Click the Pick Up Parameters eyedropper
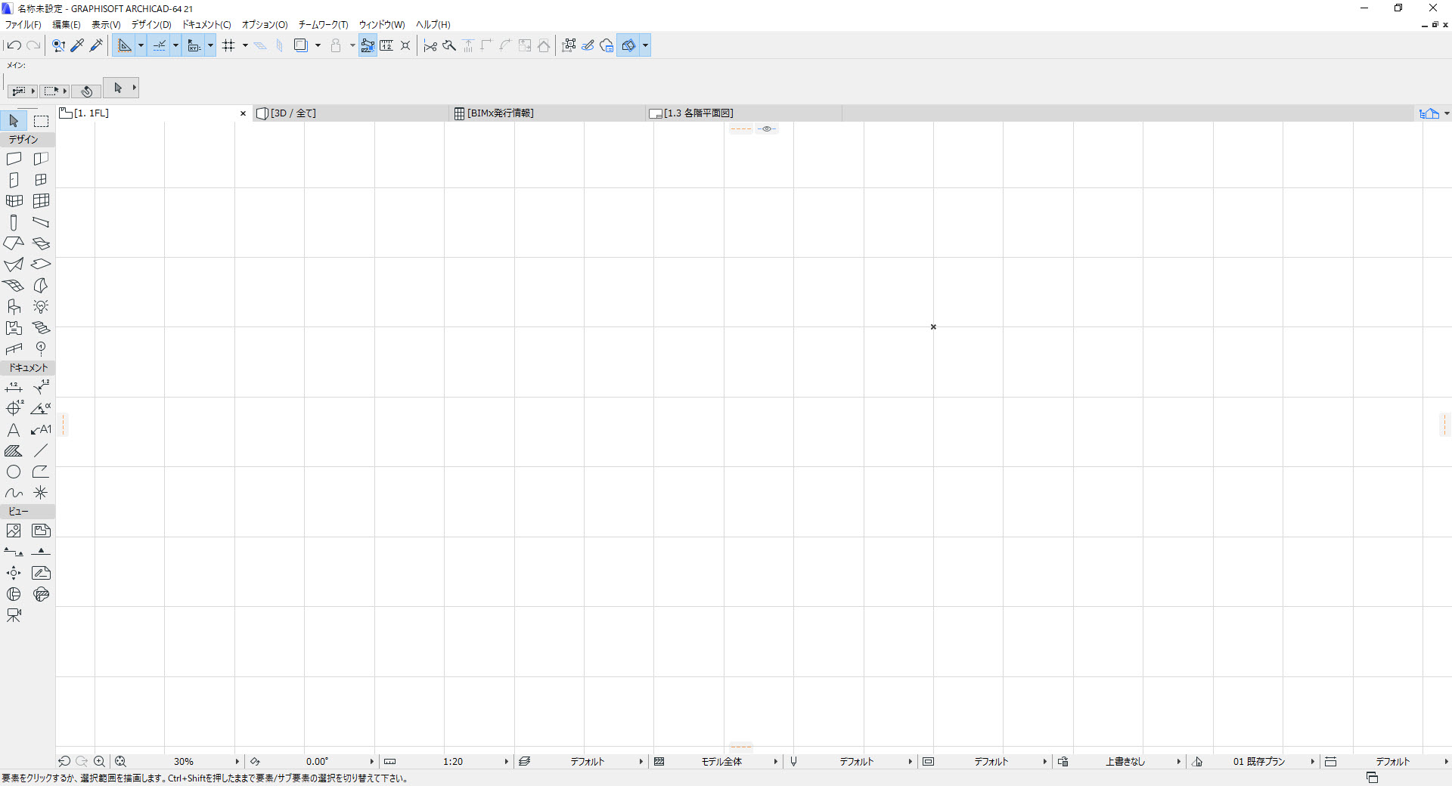Image resolution: width=1452 pixels, height=786 pixels. point(77,45)
